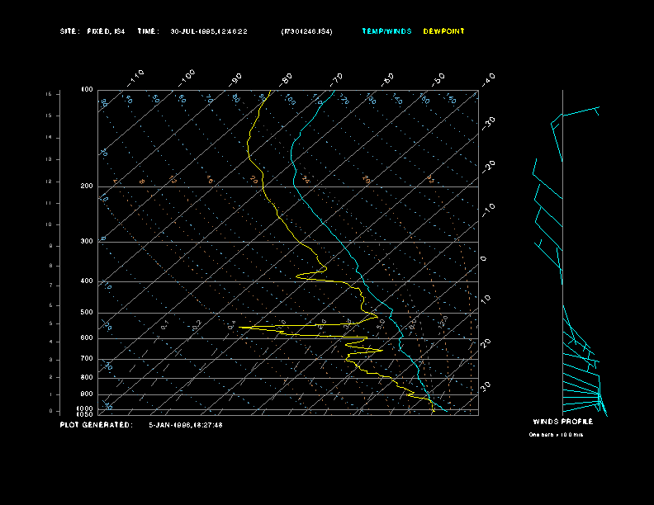Click the 8 km mark on height axis

point(50,266)
